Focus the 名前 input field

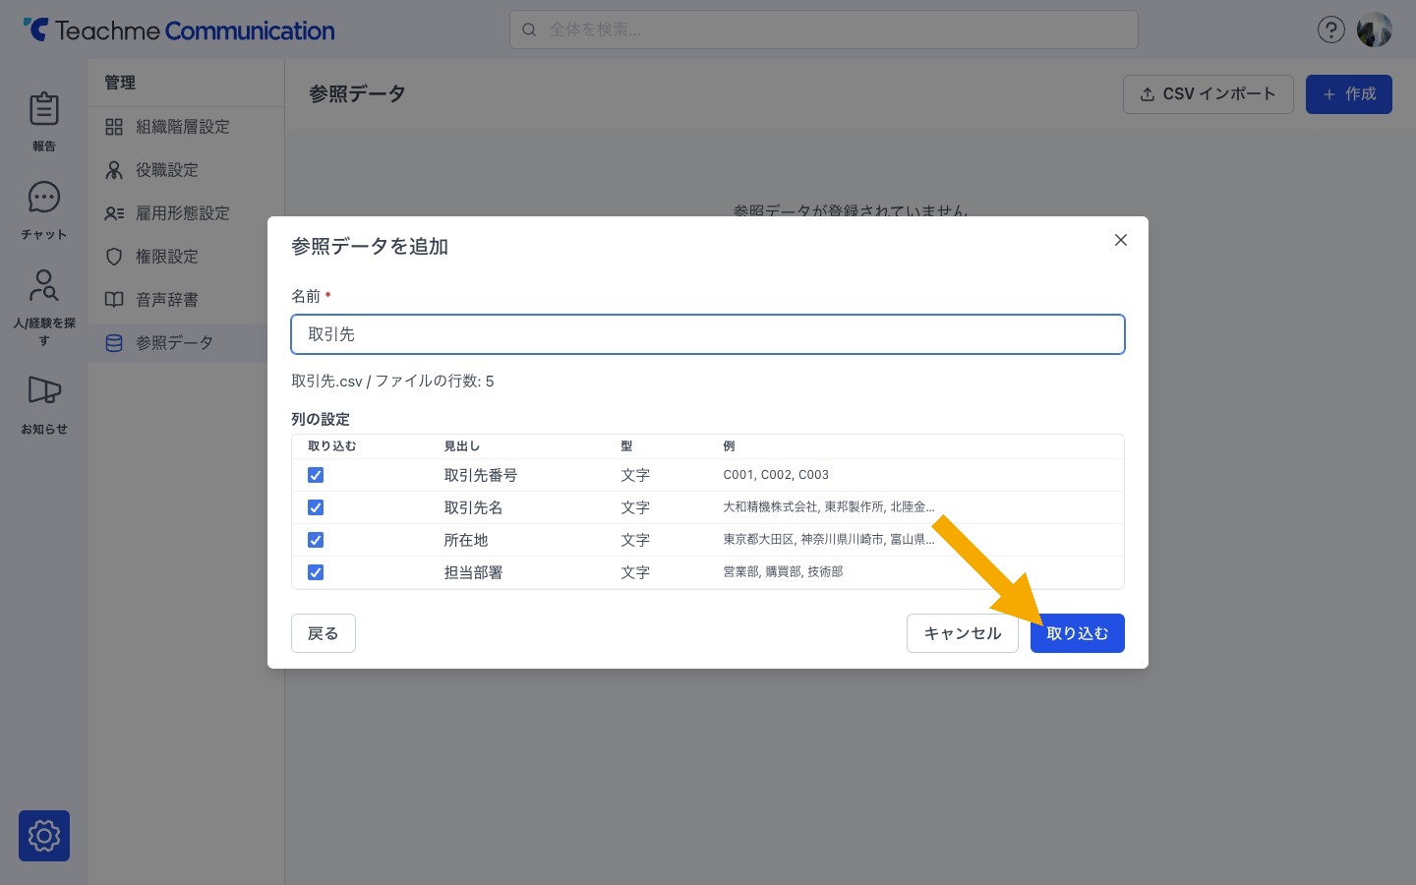click(708, 334)
